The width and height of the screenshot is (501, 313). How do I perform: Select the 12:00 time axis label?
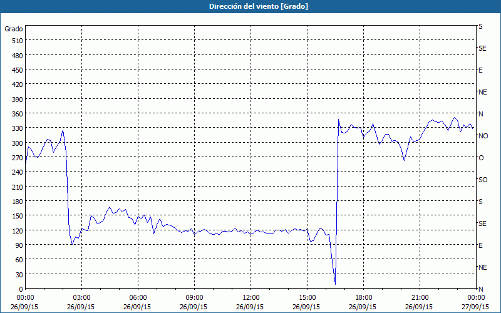click(x=251, y=298)
